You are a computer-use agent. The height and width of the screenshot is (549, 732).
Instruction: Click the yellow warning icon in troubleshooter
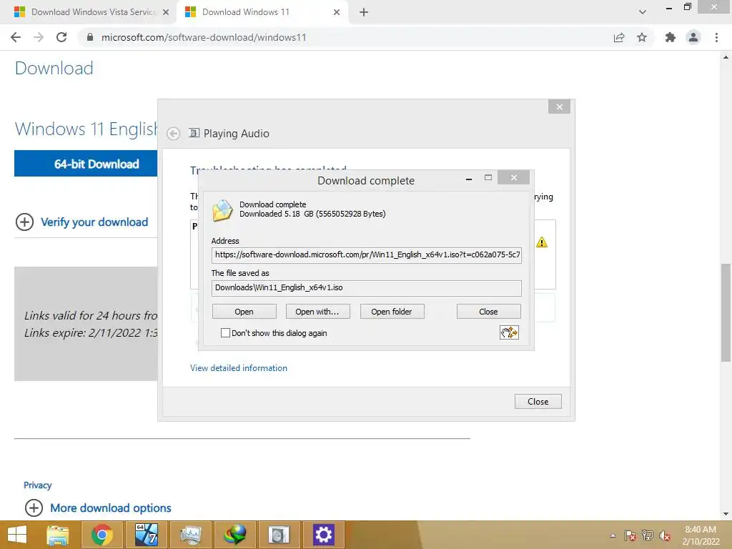click(542, 242)
